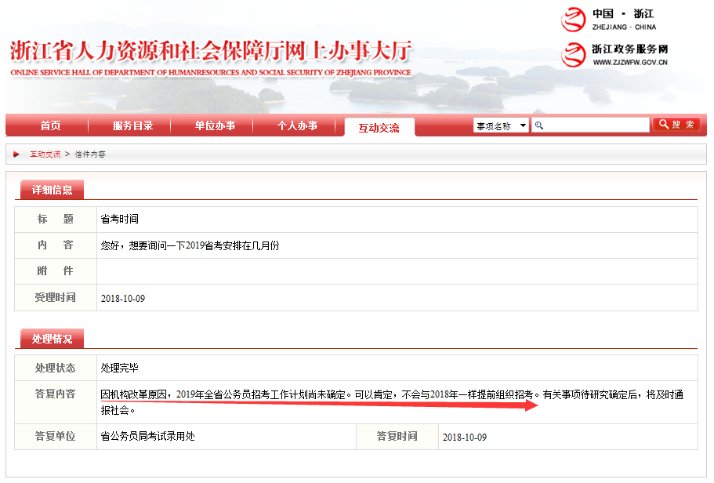Screen dimensions: 714x483
Task: Click the 答复时间 label cell
Action: click(x=397, y=437)
